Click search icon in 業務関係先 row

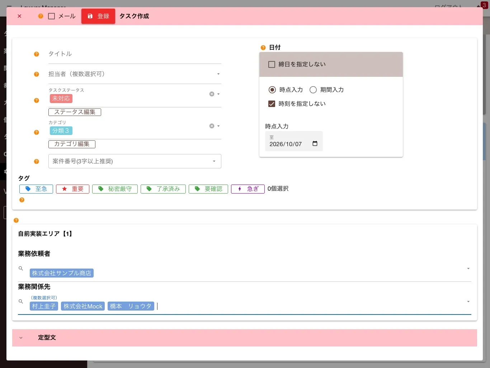[x=21, y=302]
